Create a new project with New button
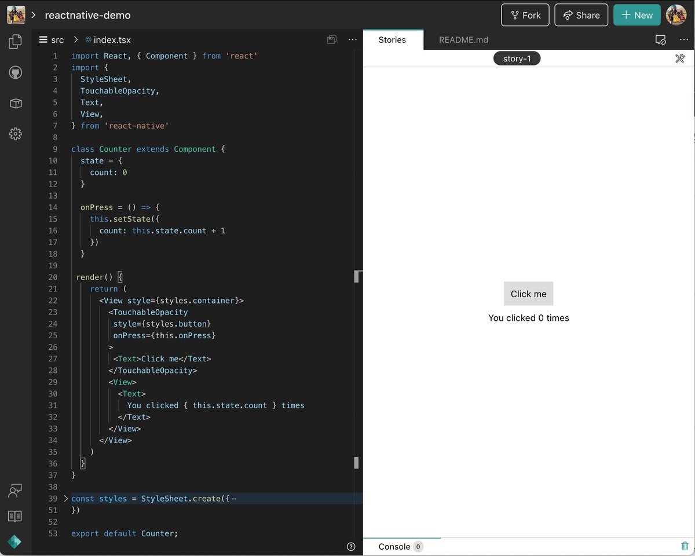 (637, 15)
